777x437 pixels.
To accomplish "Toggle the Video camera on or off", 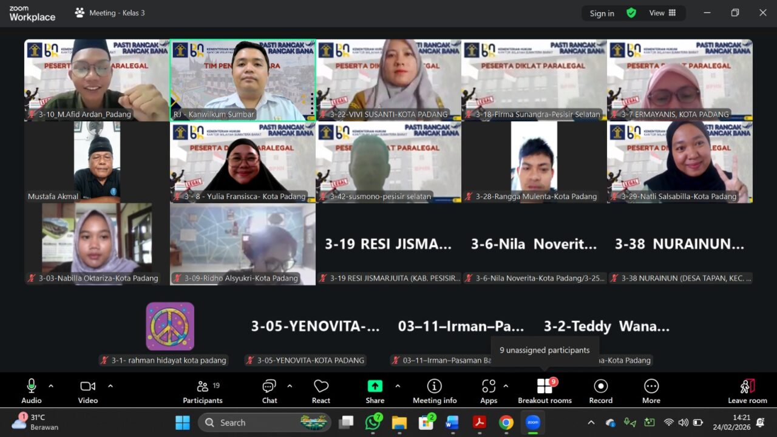I will click(88, 387).
